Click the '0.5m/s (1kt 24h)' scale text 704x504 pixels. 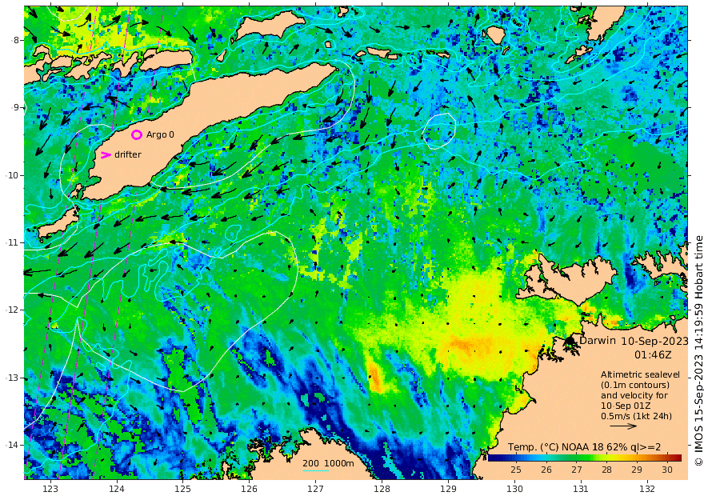tap(636, 416)
